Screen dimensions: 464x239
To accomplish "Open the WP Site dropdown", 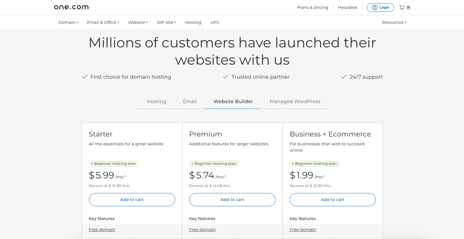I will point(166,22).
